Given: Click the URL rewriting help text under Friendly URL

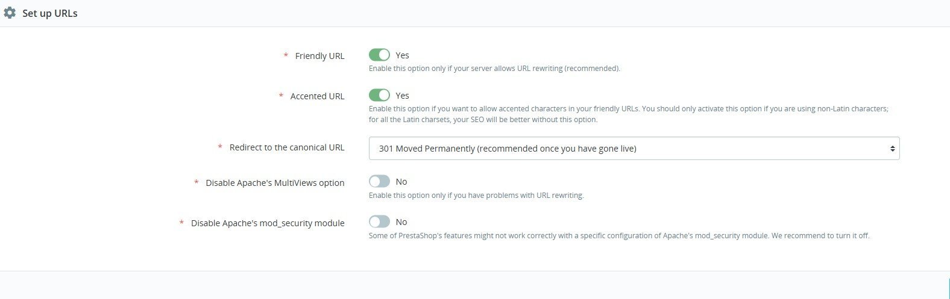Looking at the screenshot, I should click(x=494, y=69).
